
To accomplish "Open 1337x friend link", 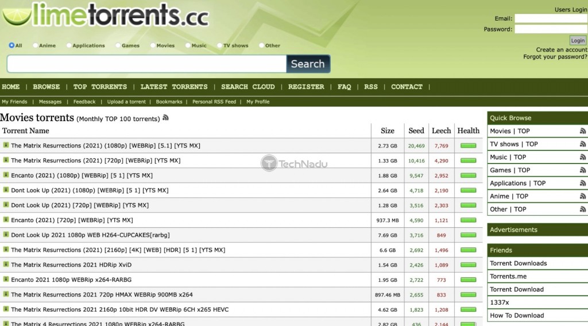I will click(500, 302).
